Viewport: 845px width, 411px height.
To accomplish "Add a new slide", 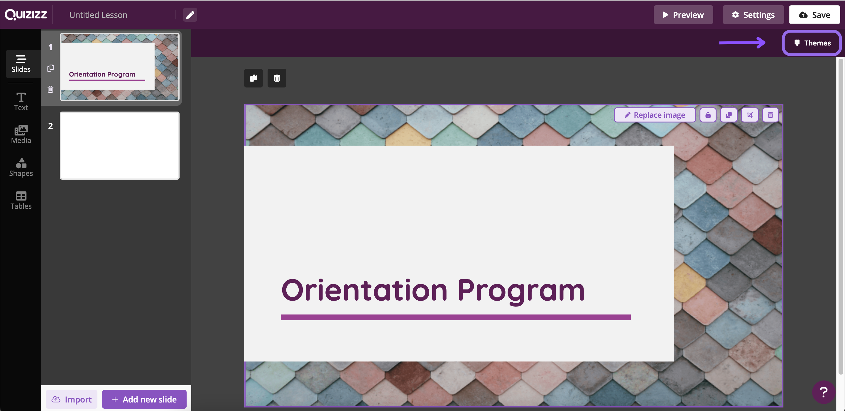I will pos(144,399).
